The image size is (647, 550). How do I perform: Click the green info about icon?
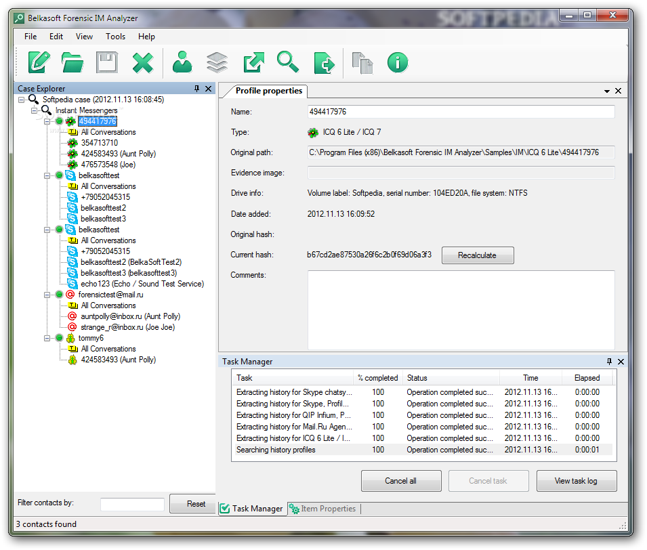click(x=398, y=63)
